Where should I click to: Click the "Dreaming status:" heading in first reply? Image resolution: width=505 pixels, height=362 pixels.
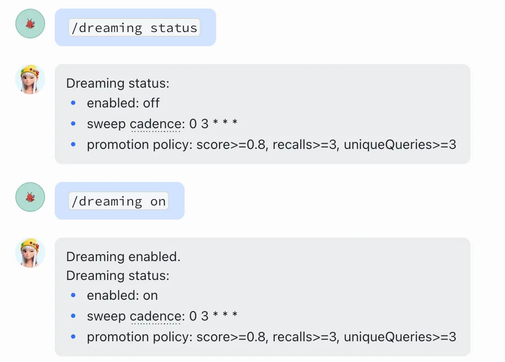point(118,83)
